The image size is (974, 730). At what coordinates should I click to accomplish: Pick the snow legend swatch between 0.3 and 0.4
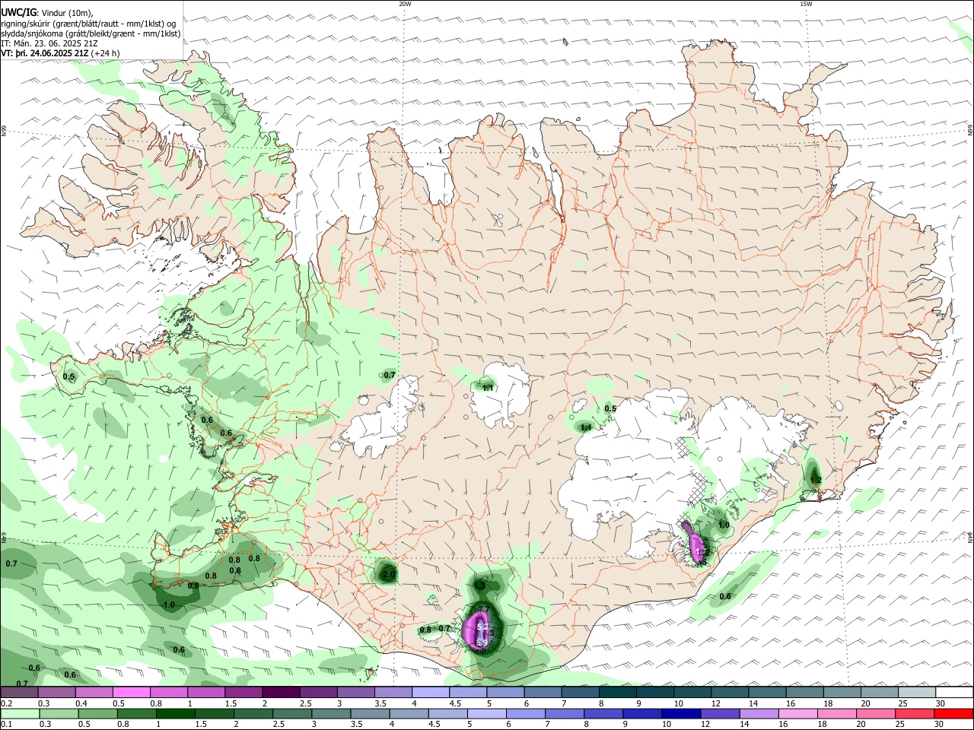[56, 693]
